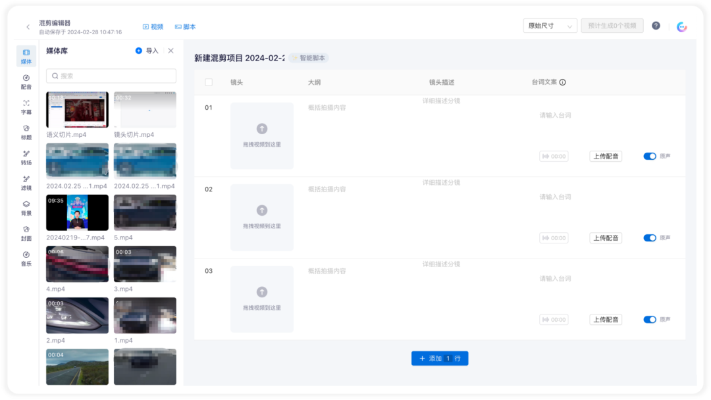The height and width of the screenshot is (400, 711).
Task: Switch to the 视频 tab
Action: coord(153,27)
